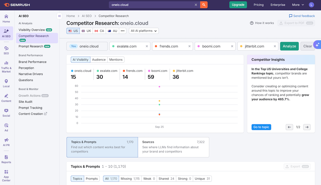
Task: Select the AI SEO sidebar icon
Action: 6,33
